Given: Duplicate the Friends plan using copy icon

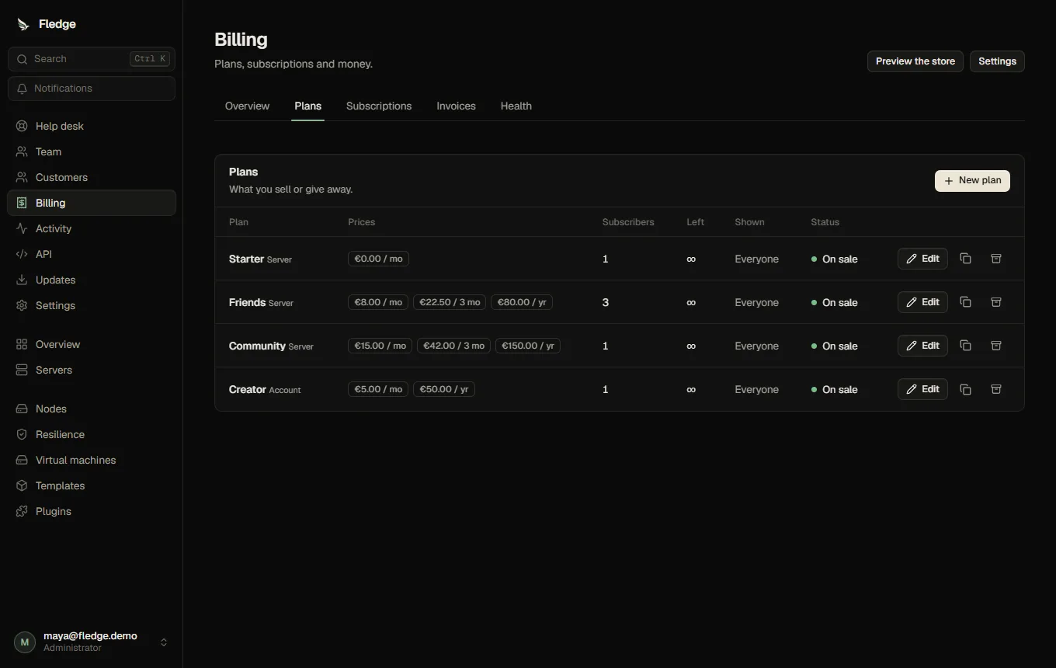Looking at the screenshot, I should (x=965, y=302).
